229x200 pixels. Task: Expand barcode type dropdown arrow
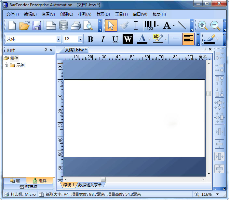pyautogui.click(x=158, y=26)
